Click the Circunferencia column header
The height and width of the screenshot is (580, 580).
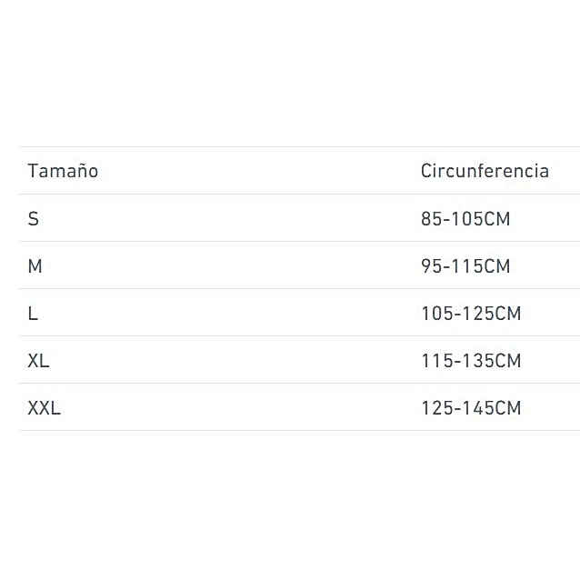pyautogui.click(x=484, y=171)
